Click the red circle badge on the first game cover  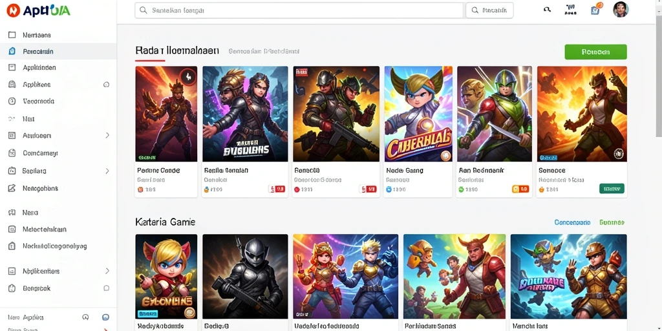point(188,76)
